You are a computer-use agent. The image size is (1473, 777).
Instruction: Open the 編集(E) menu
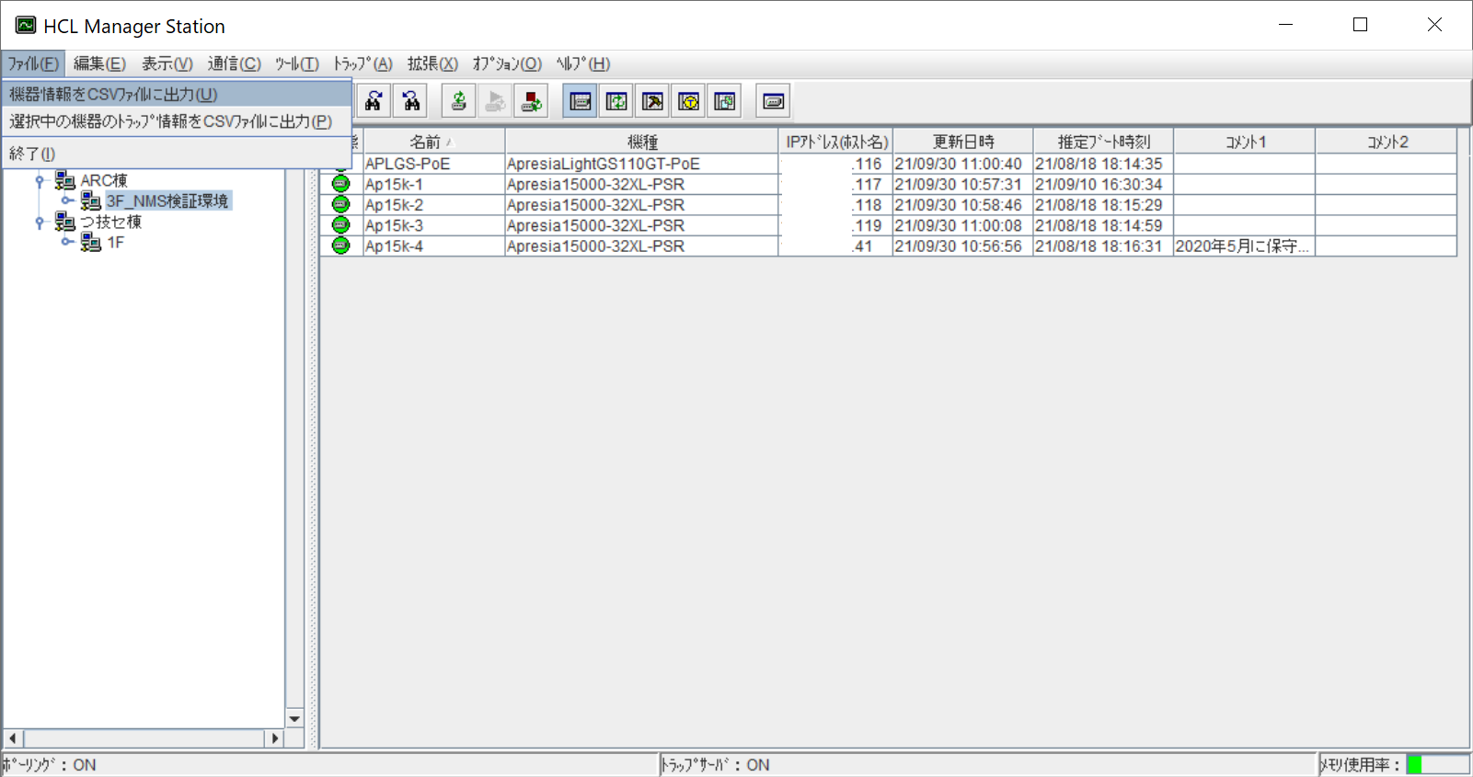(99, 63)
